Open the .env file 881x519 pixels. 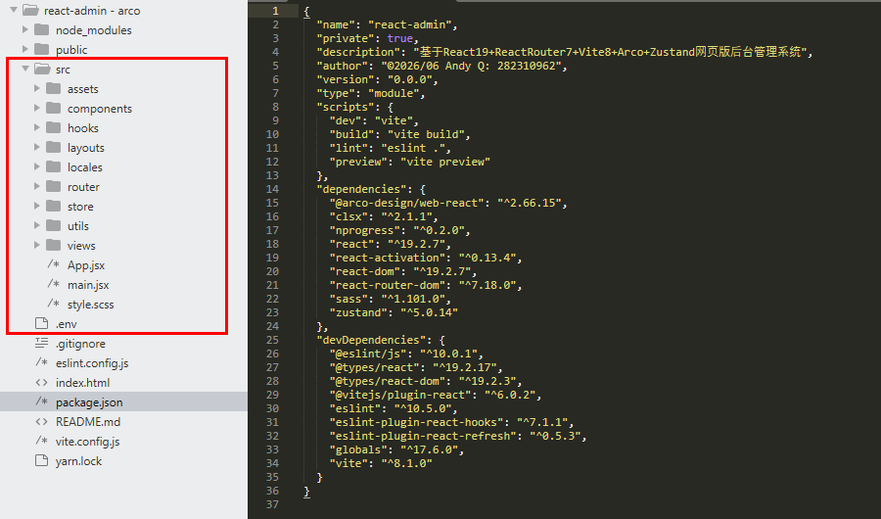click(x=67, y=324)
